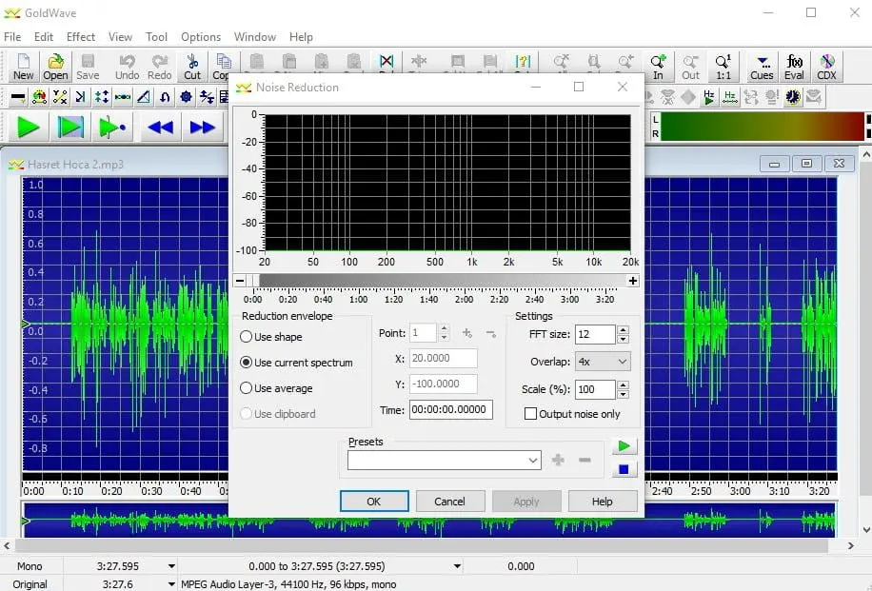
Task: Click the green preview play button in dialog
Action: coord(624,446)
